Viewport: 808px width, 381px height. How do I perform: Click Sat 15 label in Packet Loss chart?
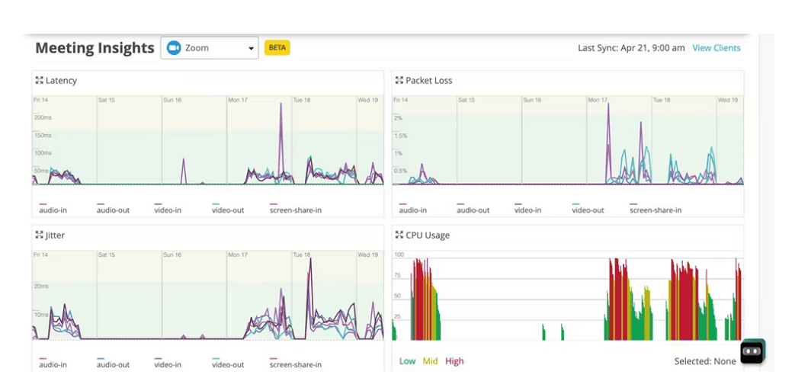pos(467,100)
